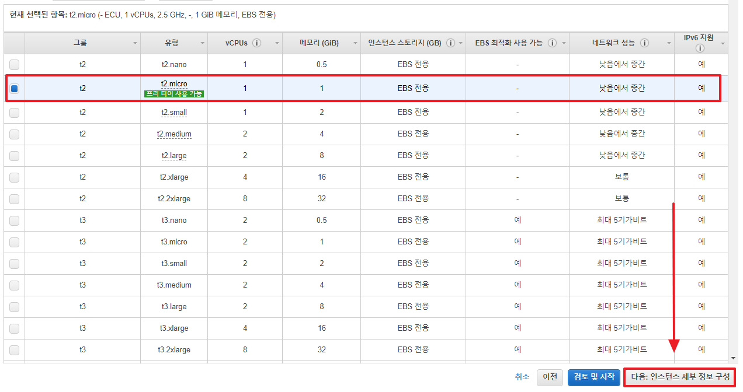Open info icon for 네트워크 성능 column
Image resolution: width=743 pixels, height=392 pixels.
[644, 43]
